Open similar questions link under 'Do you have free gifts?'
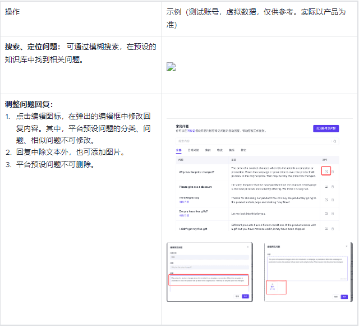The width and height of the screenshot is (359, 328). point(184,215)
